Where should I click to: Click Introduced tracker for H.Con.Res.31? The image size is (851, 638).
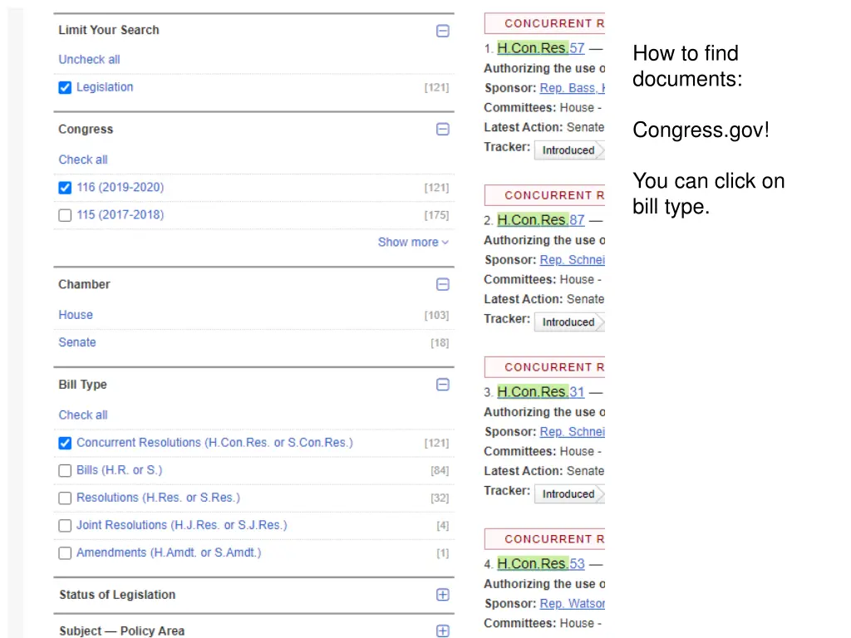(x=568, y=494)
